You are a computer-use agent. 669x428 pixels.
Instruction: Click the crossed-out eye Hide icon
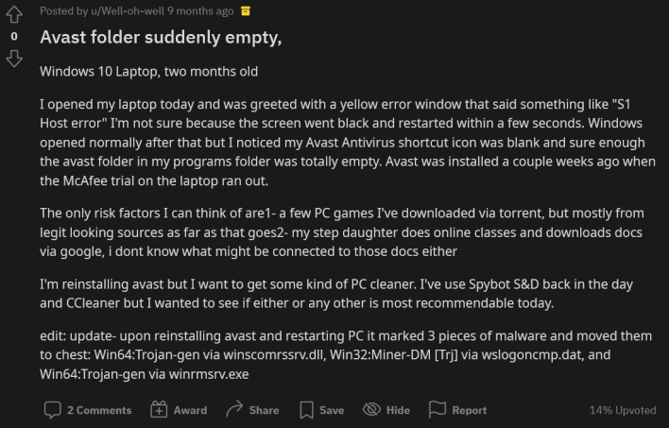371,410
